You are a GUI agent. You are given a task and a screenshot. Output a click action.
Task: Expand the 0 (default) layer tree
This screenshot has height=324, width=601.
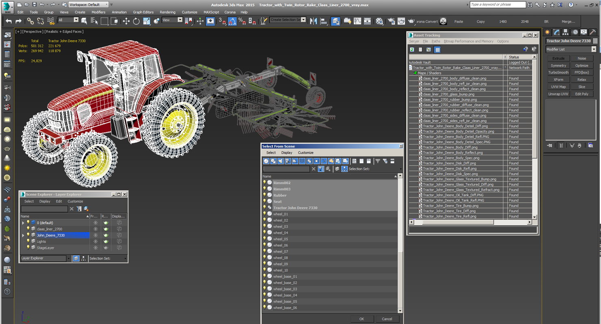tap(23, 223)
